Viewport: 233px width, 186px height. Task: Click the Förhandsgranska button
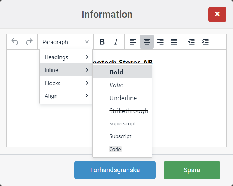[x=115, y=170]
